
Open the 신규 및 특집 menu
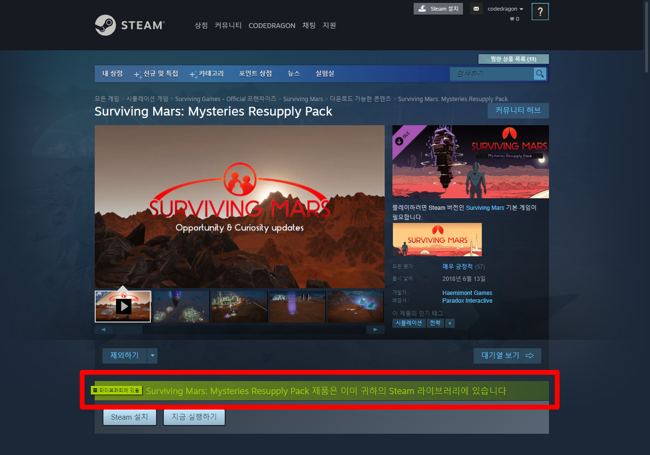tap(156, 73)
